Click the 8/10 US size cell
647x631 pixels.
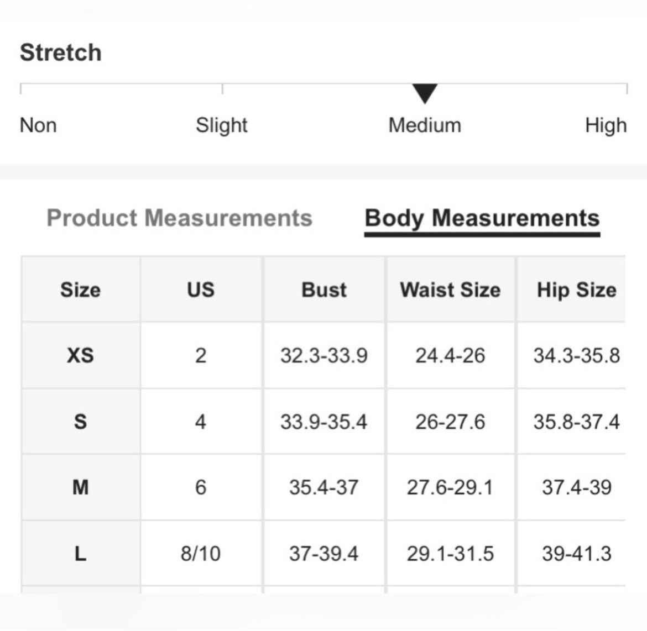click(201, 553)
